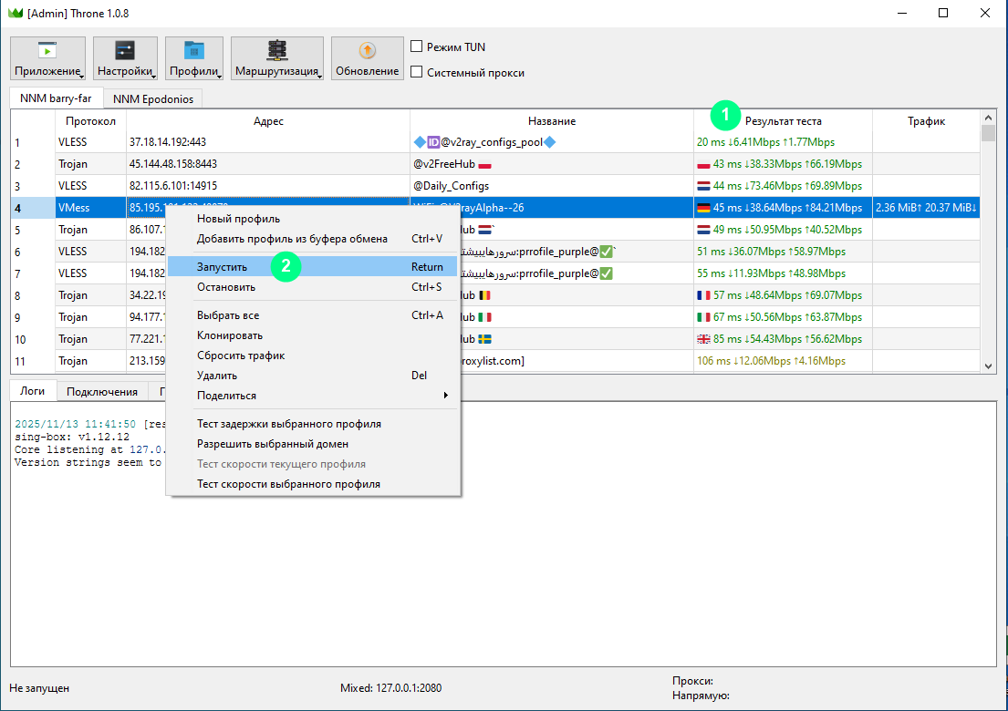Select Клонировать in the context menu

coord(230,335)
